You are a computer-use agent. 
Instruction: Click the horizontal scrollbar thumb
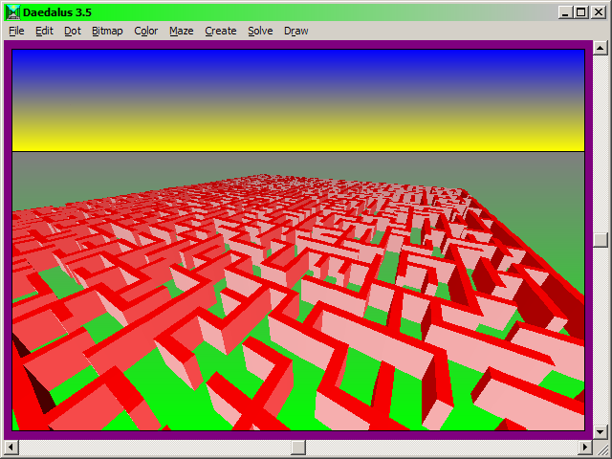click(298, 447)
